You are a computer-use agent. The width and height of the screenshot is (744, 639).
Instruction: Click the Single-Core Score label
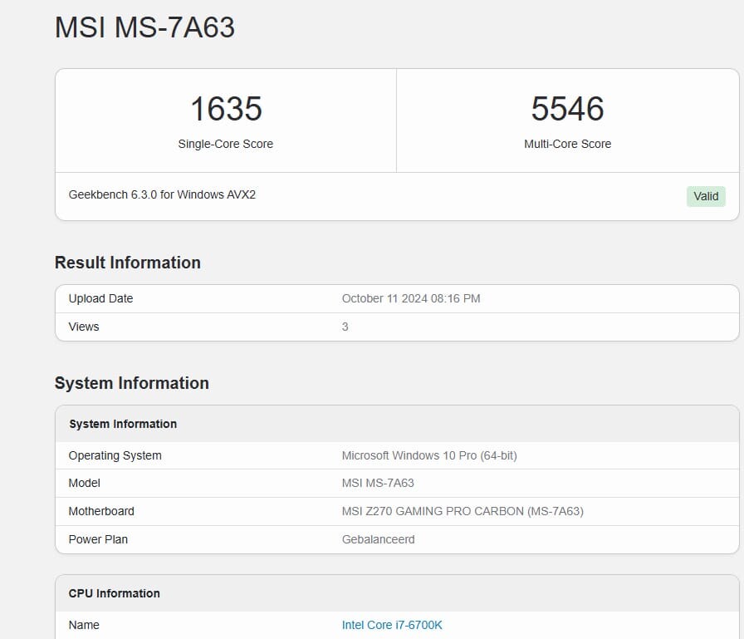(225, 144)
